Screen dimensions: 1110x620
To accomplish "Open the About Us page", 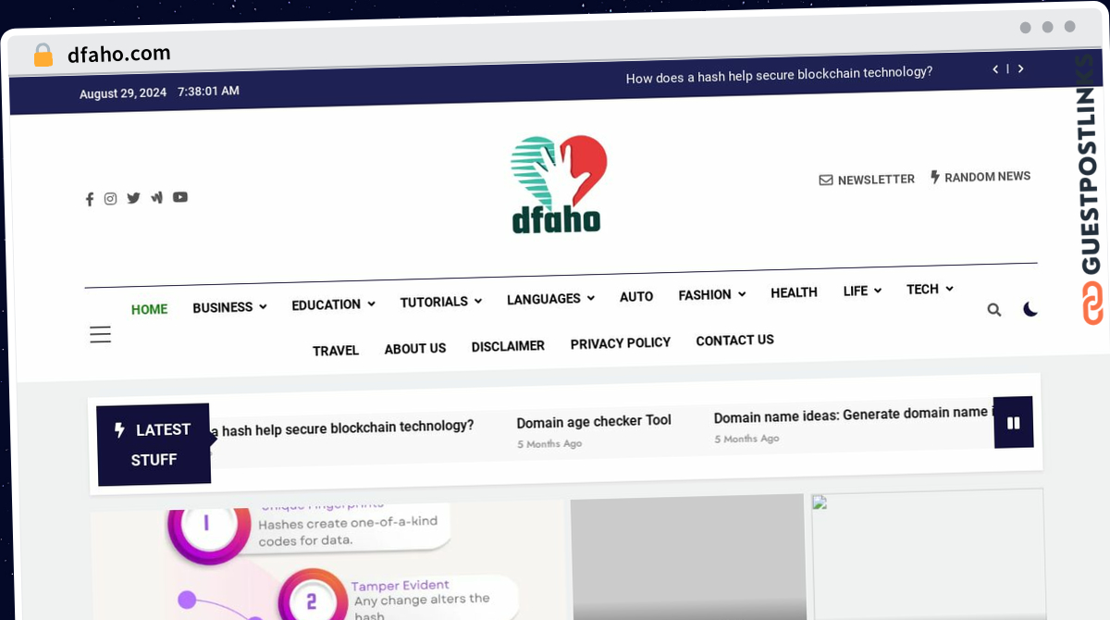I will point(415,349).
